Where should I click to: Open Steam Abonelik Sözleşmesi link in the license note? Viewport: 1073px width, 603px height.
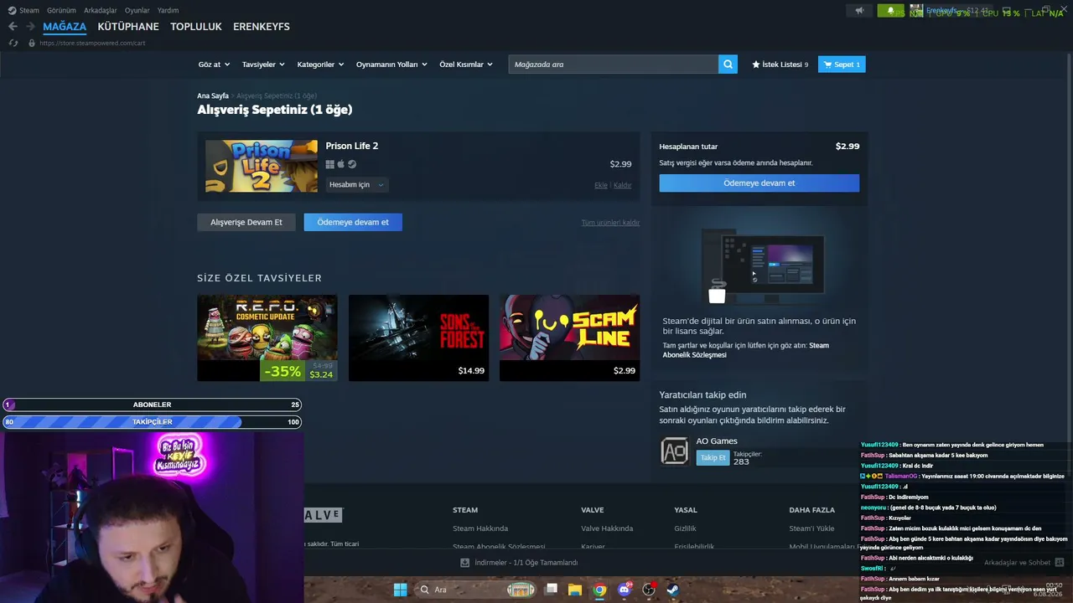click(746, 350)
